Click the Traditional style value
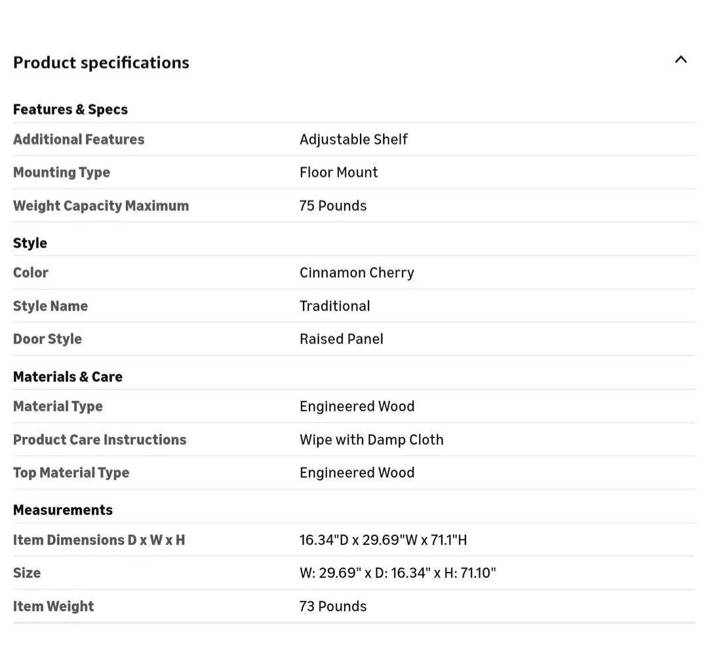Screen dimensions: 708x672 [334, 306]
